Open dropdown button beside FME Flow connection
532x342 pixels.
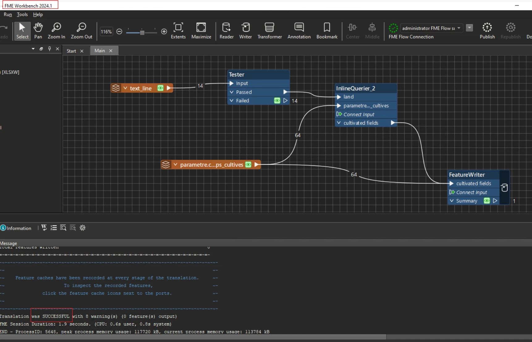click(x=469, y=28)
